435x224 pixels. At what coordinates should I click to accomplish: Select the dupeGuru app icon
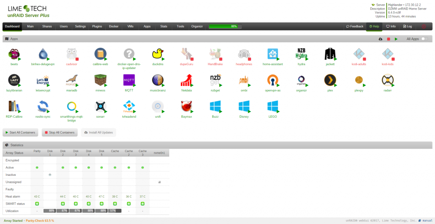click(187, 54)
